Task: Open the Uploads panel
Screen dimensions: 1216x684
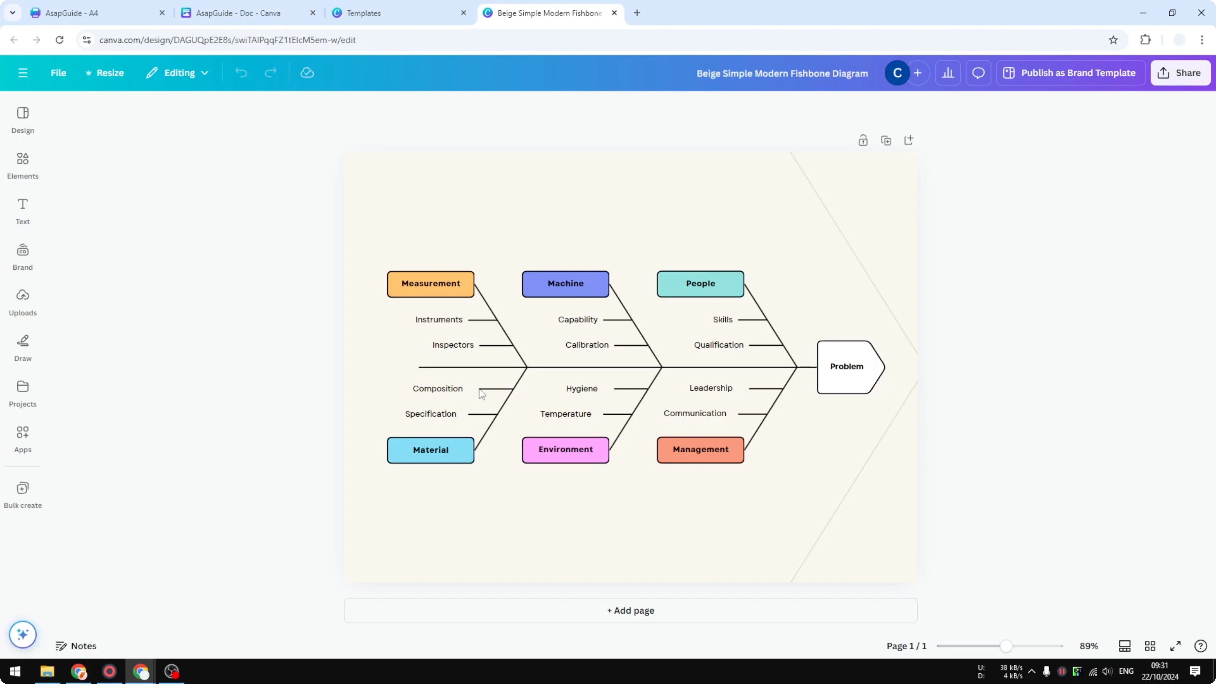Action: pyautogui.click(x=23, y=302)
